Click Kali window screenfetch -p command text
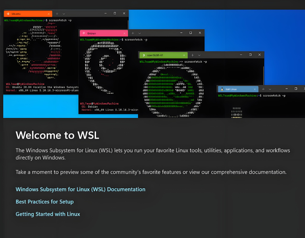305x238 pixels. [274, 96]
